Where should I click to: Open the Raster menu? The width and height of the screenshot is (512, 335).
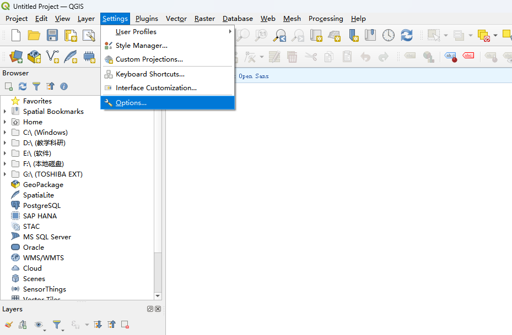204,19
